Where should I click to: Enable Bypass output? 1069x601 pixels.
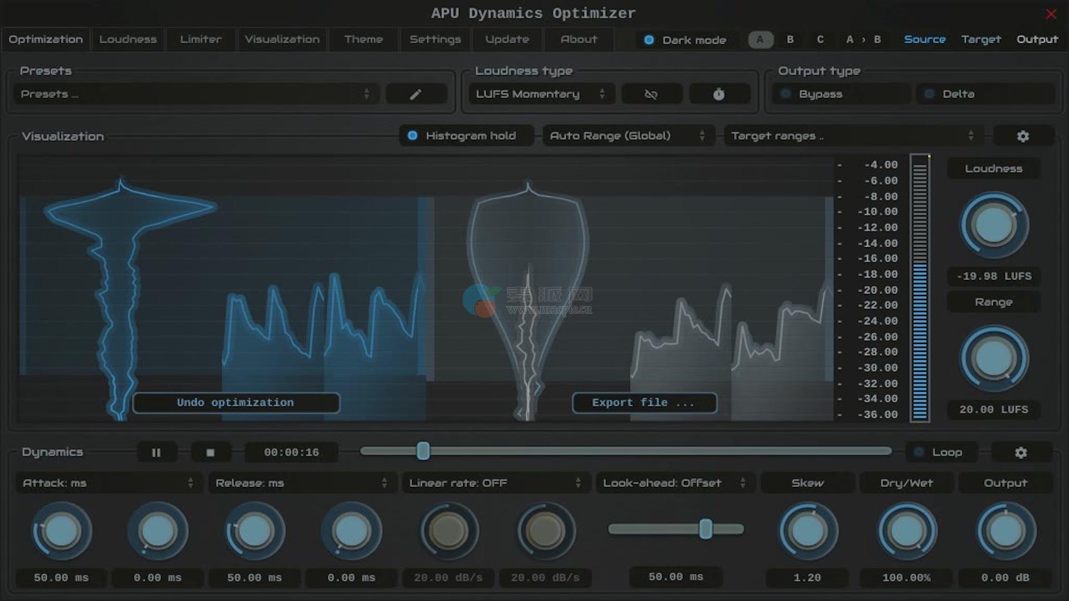coord(841,94)
